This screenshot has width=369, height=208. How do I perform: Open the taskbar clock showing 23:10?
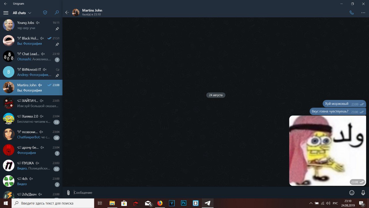348,203
